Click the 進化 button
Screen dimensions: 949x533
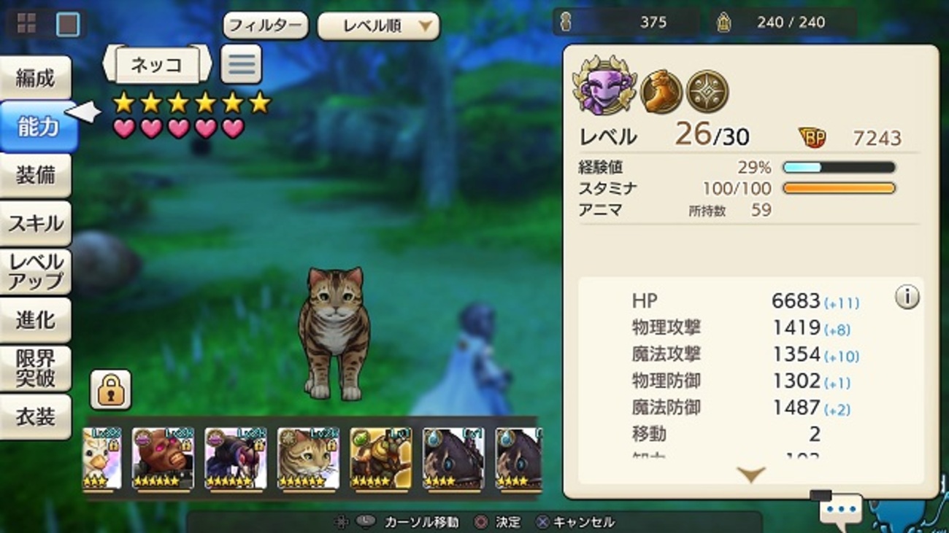click(36, 319)
